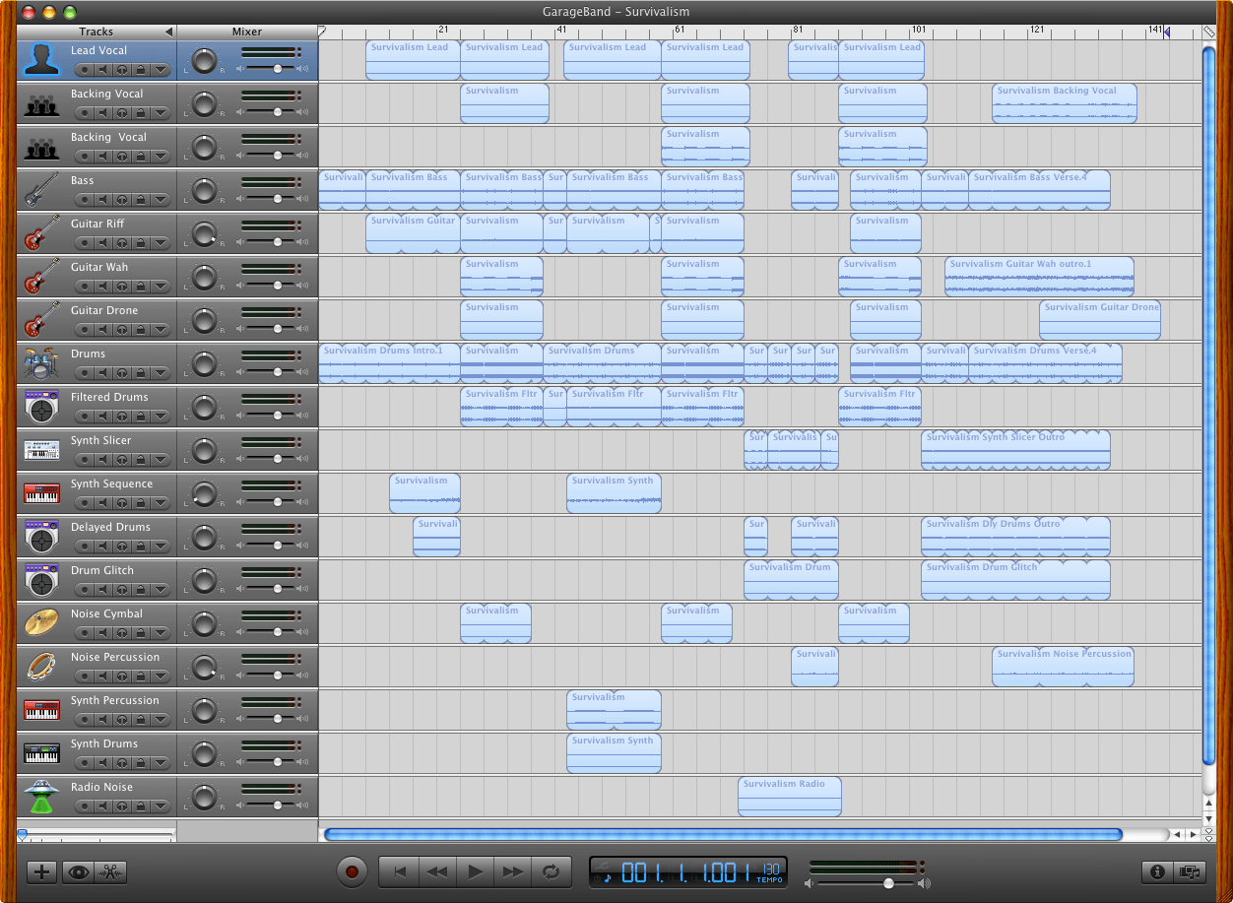This screenshot has height=903, width=1233.
Task: Click the Noise Cymbal track icon
Action: (40, 623)
